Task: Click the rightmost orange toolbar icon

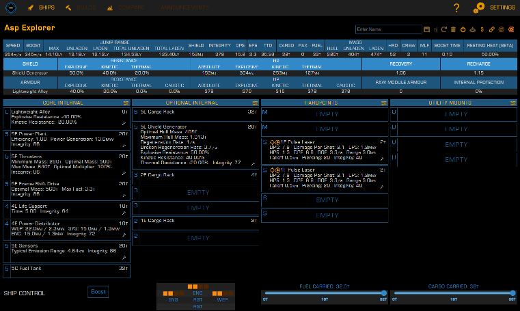Action: (x=511, y=29)
